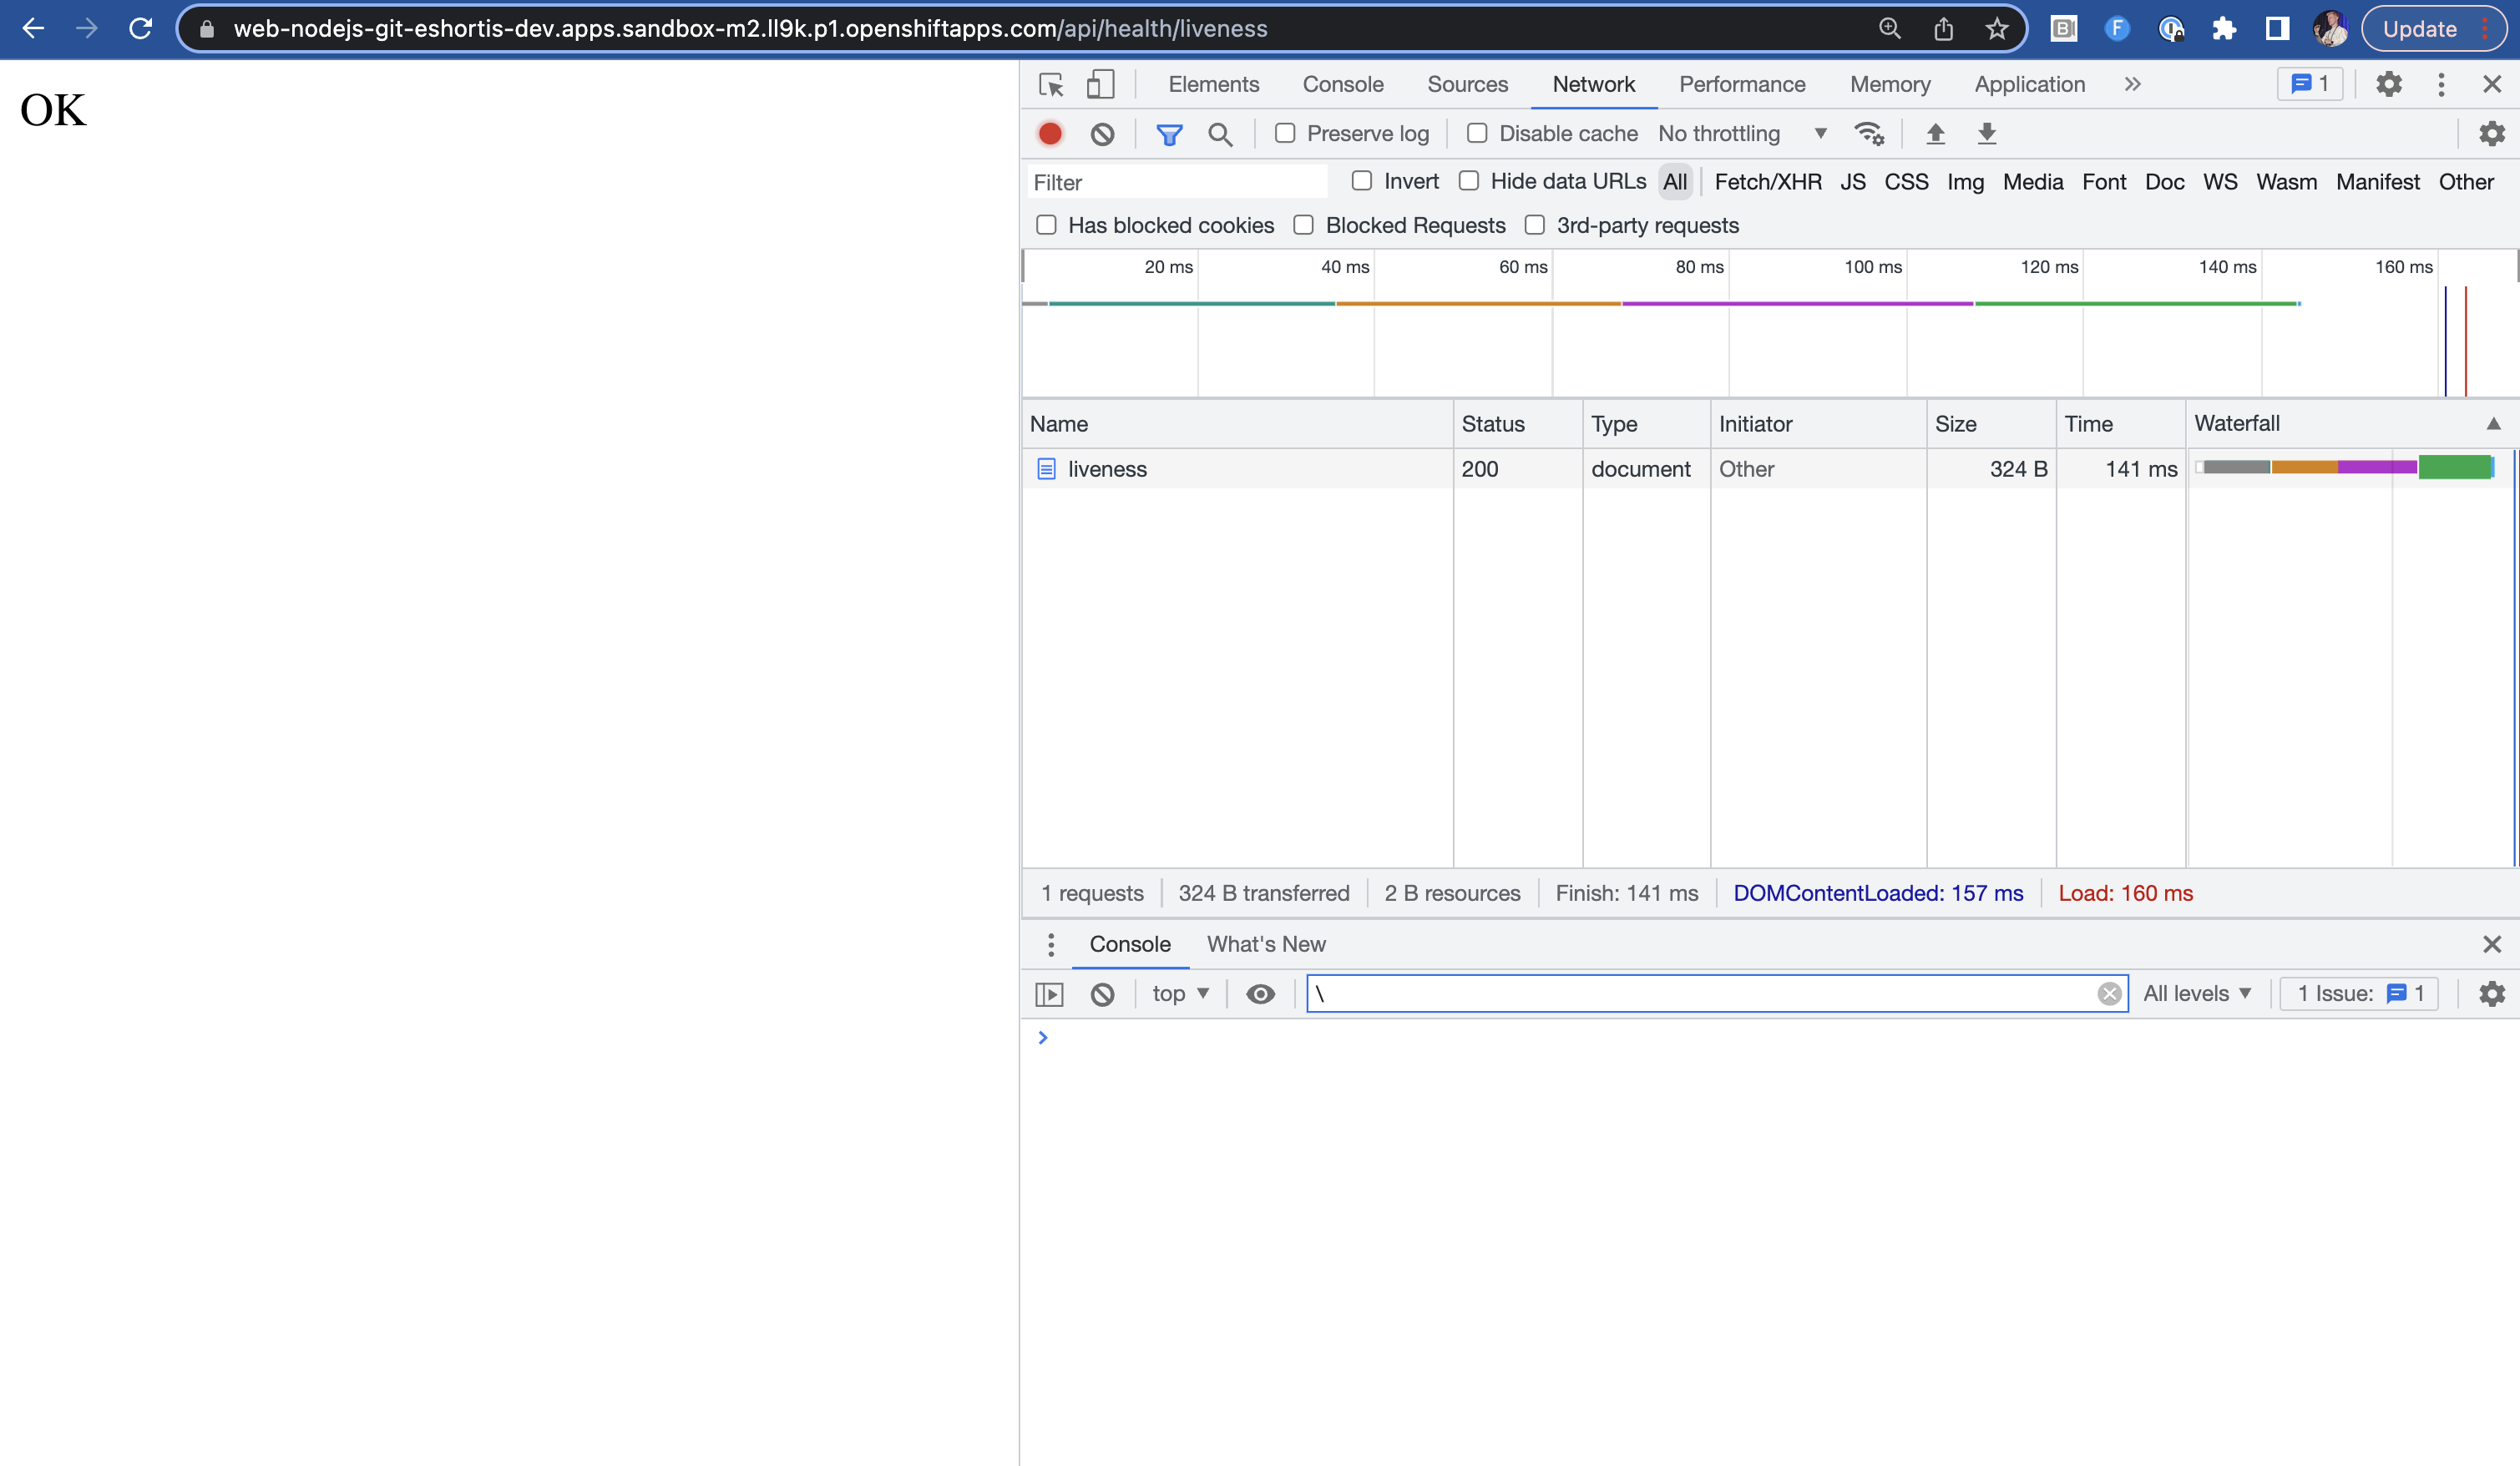This screenshot has height=1466, width=2520.
Task: Enable Disable cache option
Action: [1477, 133]
